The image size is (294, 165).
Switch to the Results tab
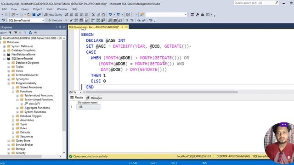coord(77,98)
